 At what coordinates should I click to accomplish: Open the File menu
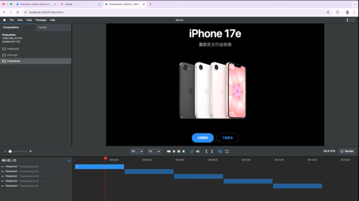click(x=12, y=20)
